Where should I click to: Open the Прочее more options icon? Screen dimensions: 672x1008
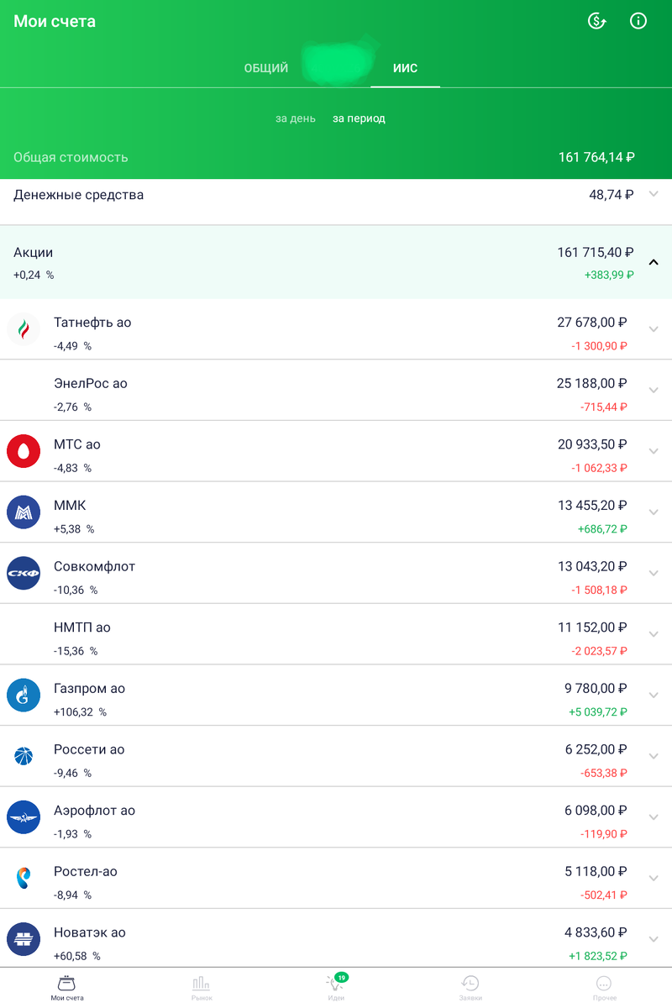tap(604, 983)
